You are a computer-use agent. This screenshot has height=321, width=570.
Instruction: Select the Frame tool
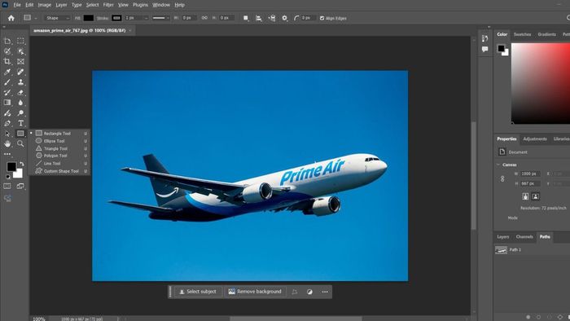tap(20, 61)
